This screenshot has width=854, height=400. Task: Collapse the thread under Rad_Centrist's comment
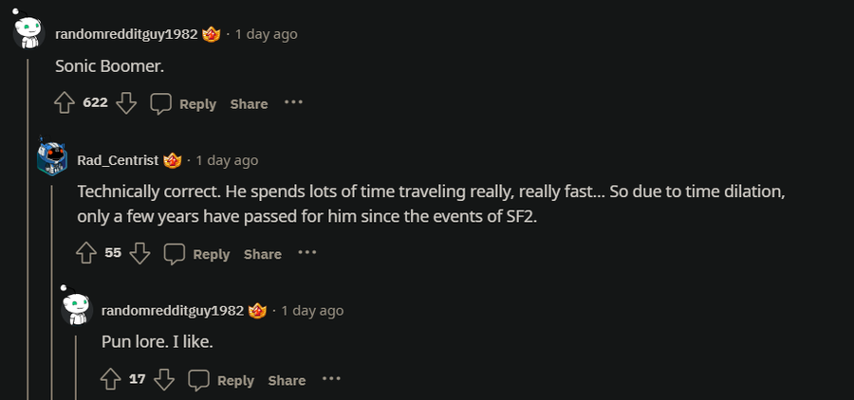(x=51, y=284)
